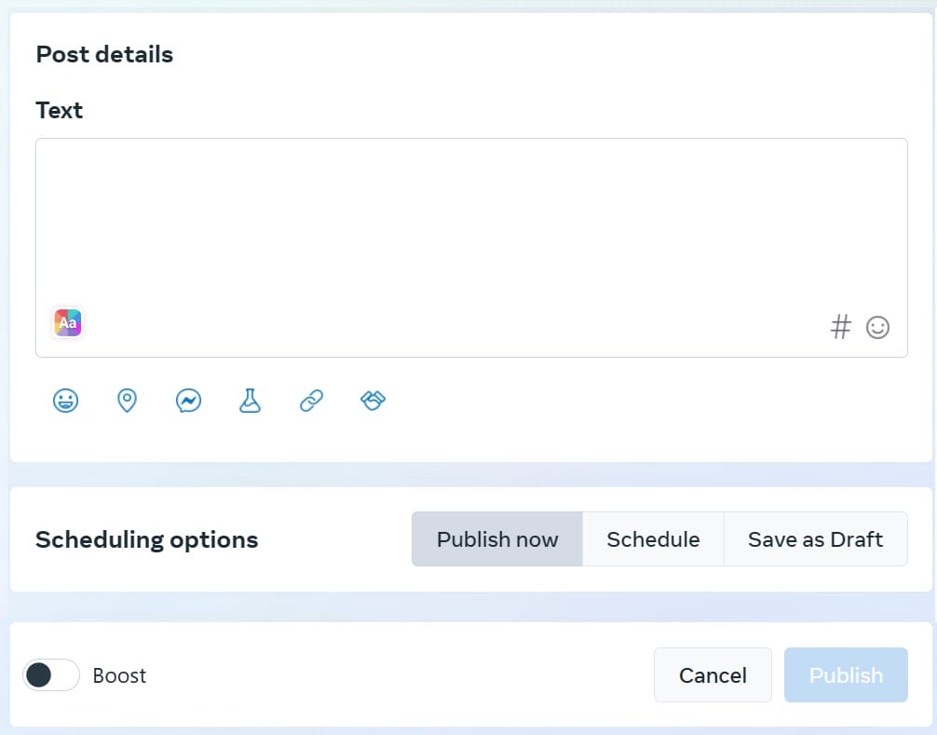Click the Scheduling options heading
Screen dimensions: 937x735
[x=147, y=539]
